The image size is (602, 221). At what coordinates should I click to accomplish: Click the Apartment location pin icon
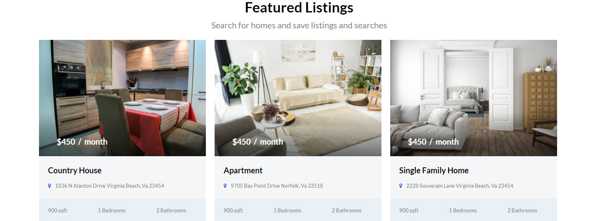tap(225, 186)
